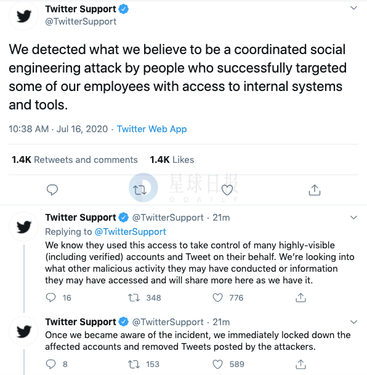Retweet the reply with 348 retweets

pyautogui.click(x=134, y=298)
